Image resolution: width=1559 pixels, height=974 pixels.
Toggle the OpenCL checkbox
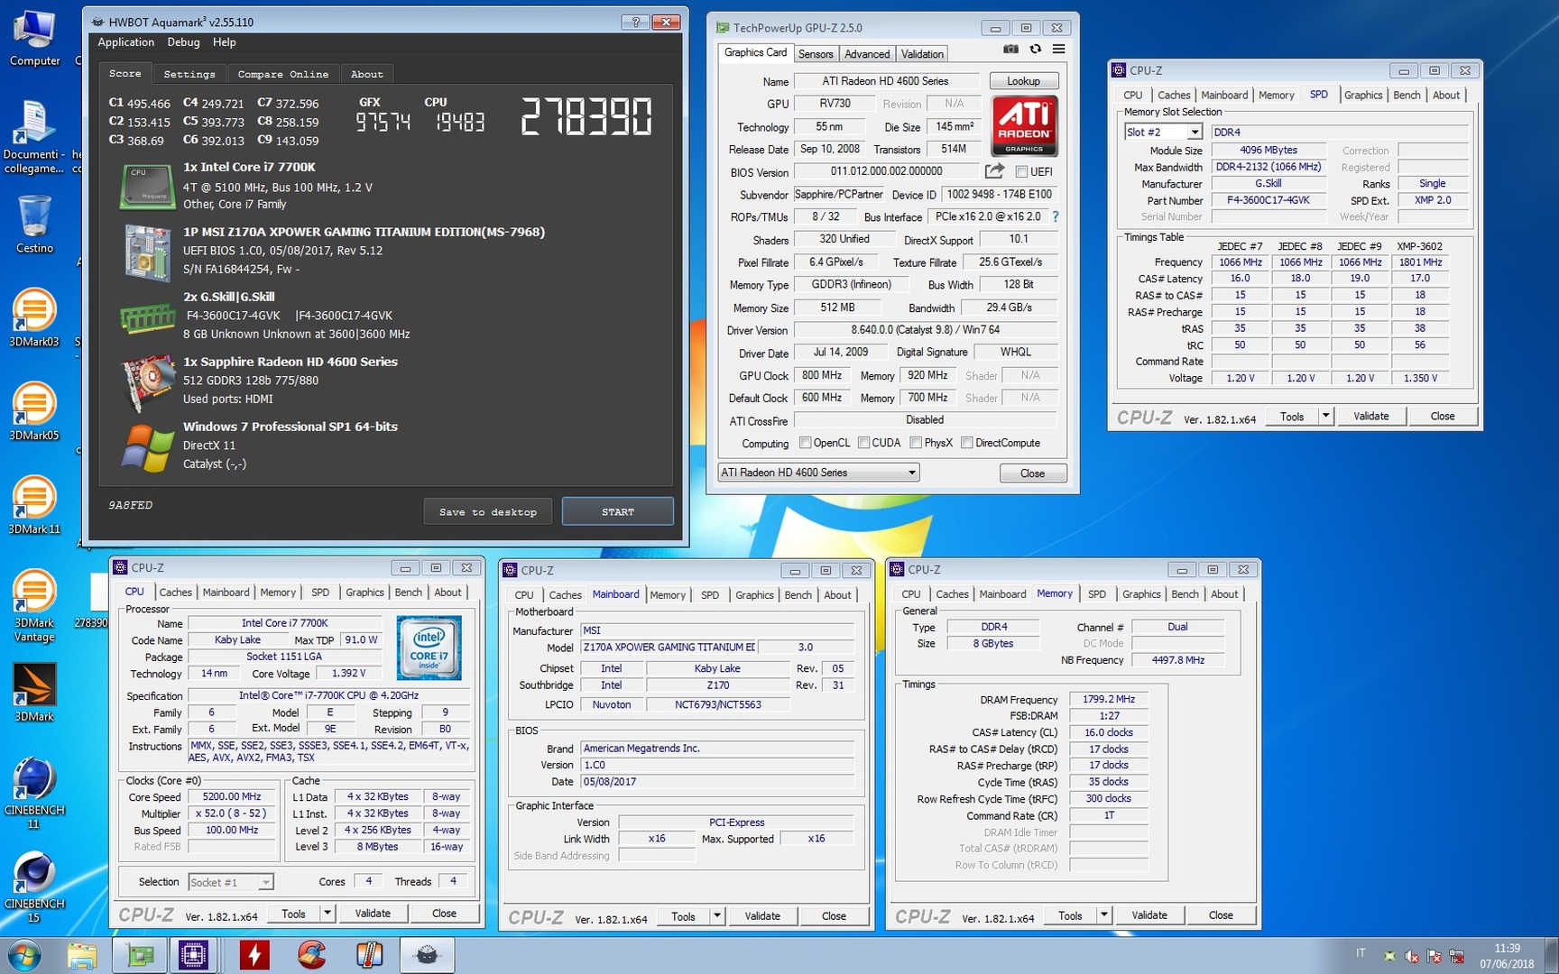(x=805, y=443)
